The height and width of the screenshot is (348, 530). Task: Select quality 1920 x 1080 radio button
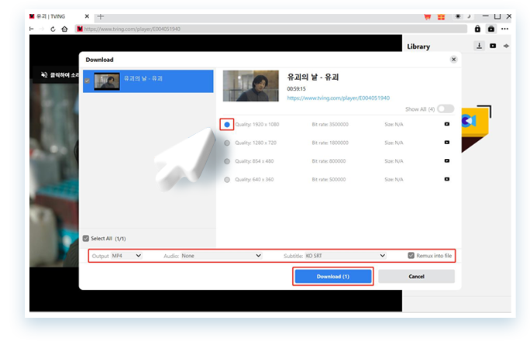[x=227, y=125]
